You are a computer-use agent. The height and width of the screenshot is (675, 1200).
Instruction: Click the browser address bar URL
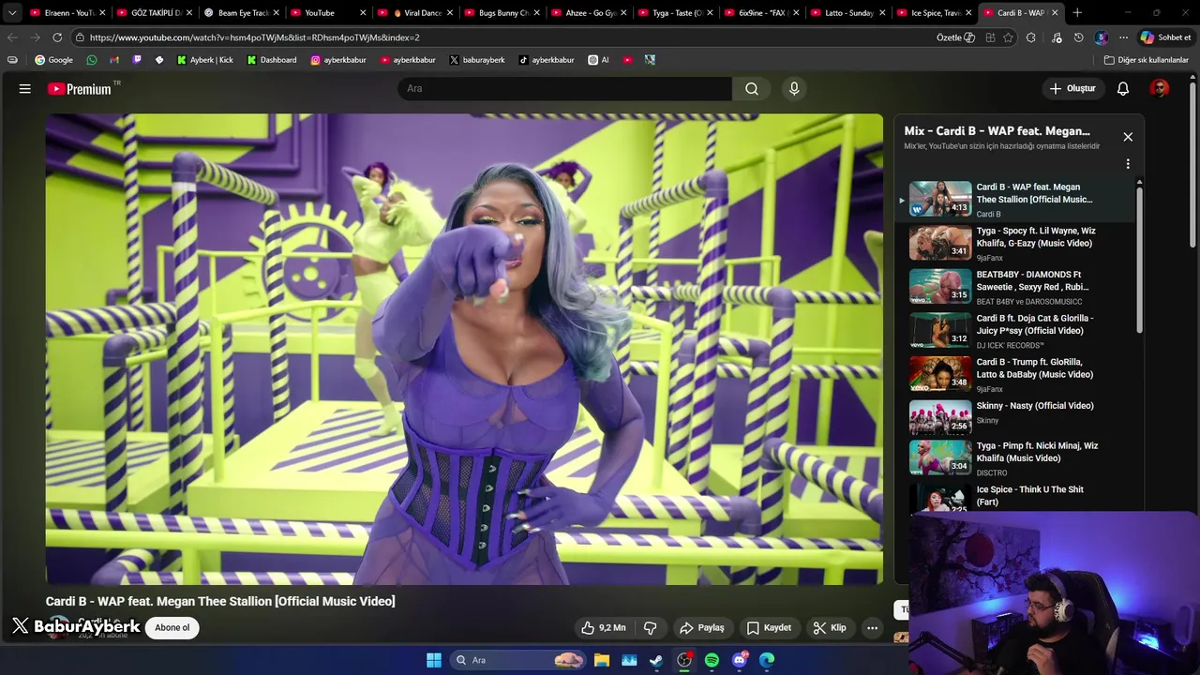pyautogui.click(x=254, y=37)
